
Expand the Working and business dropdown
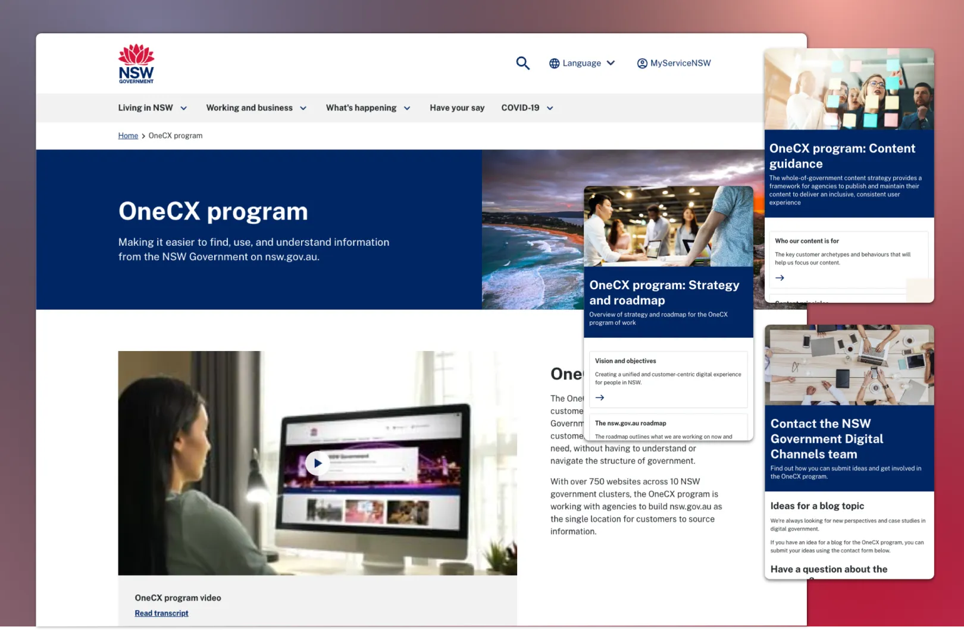point(256,108)
